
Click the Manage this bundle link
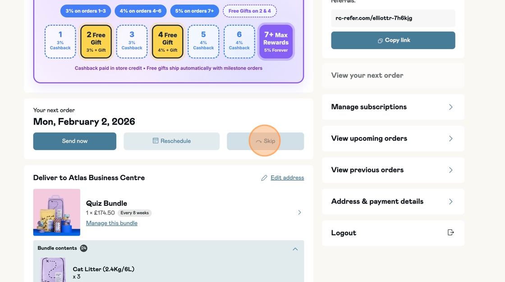click(x=112, y=223)
